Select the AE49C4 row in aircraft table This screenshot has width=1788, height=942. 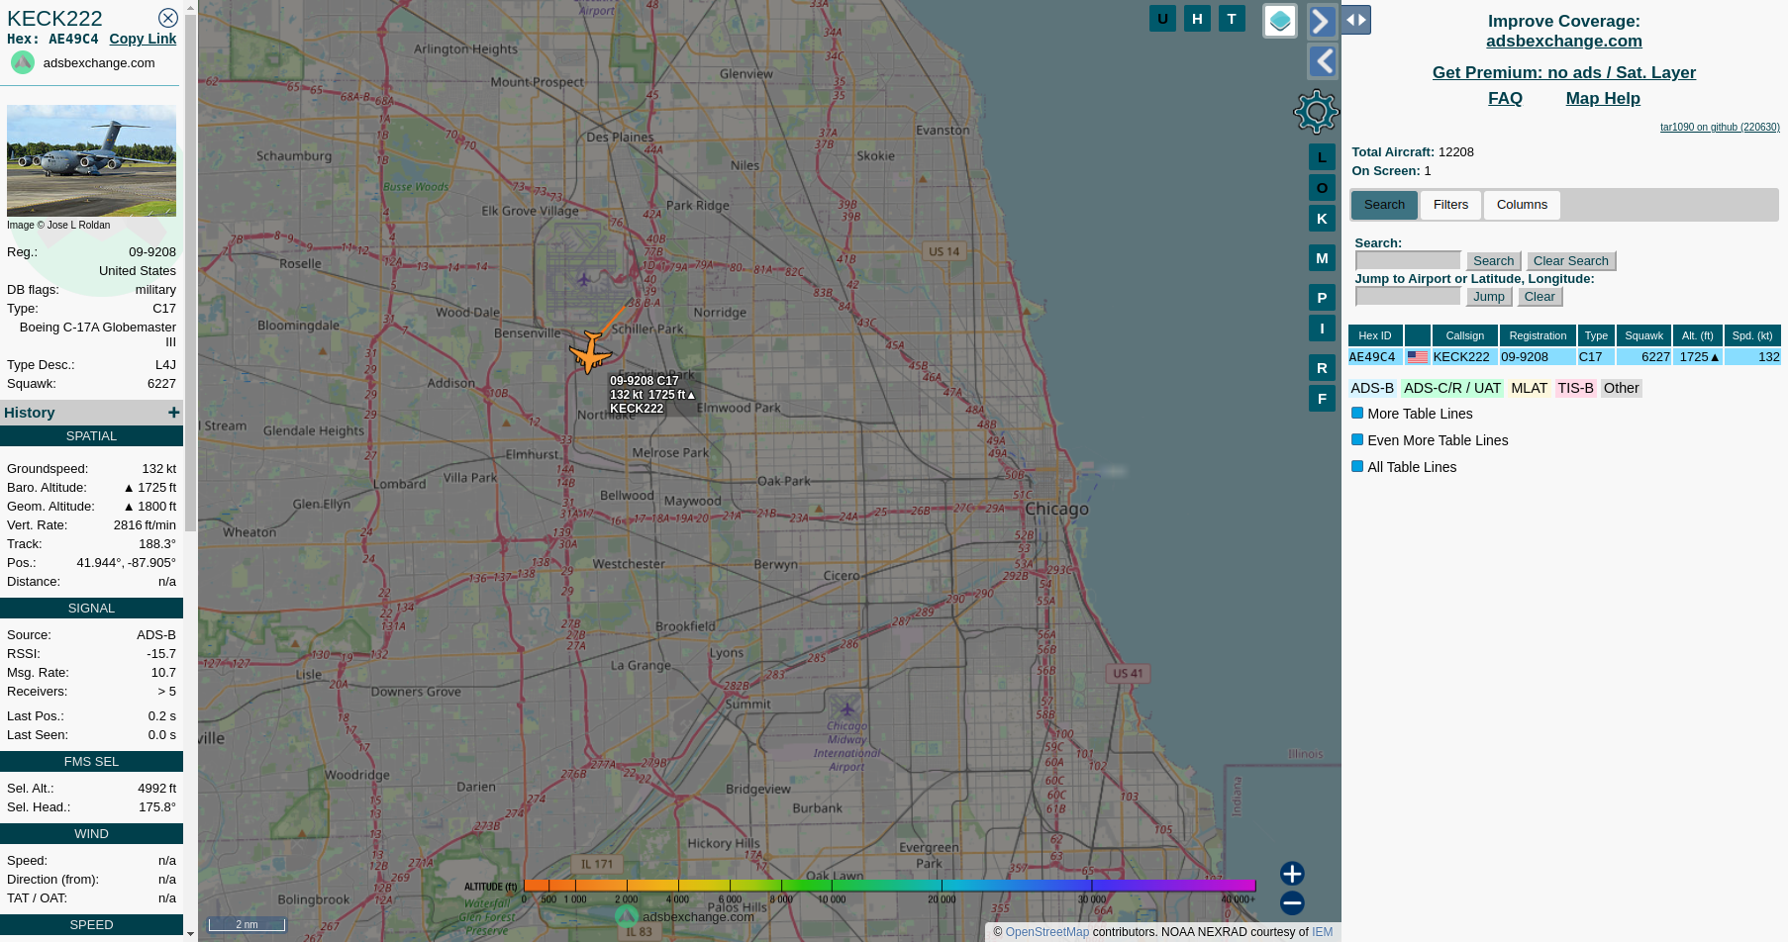(x=1564, y=357)
